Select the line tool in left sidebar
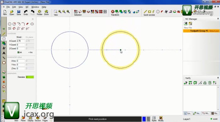This screenshot has width=220, height=122. [x=4, y=34]
